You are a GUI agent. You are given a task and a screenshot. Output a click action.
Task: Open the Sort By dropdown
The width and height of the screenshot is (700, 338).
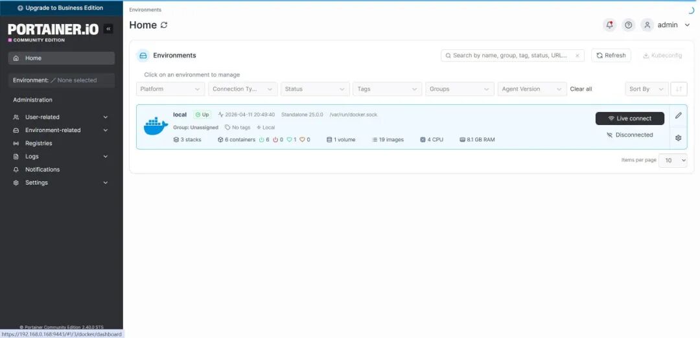tap(646, 89)
